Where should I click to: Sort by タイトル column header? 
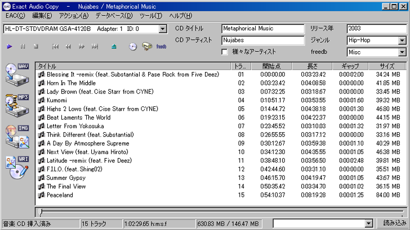coord(133,66)
